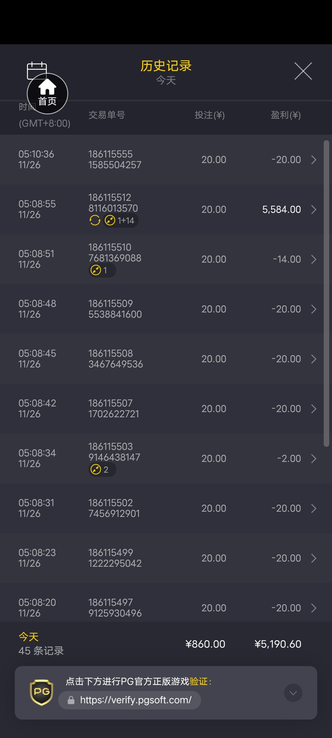Screen dimensions: 332x738
Task: Tap the feature badge on the 05:08:51 record
Action: click(x=102, y=270)
